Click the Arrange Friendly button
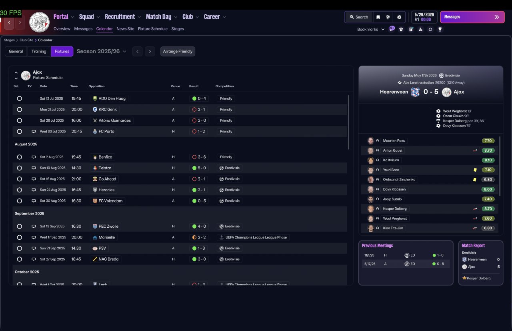Screen dimensions: 512x331 (178, 51)
